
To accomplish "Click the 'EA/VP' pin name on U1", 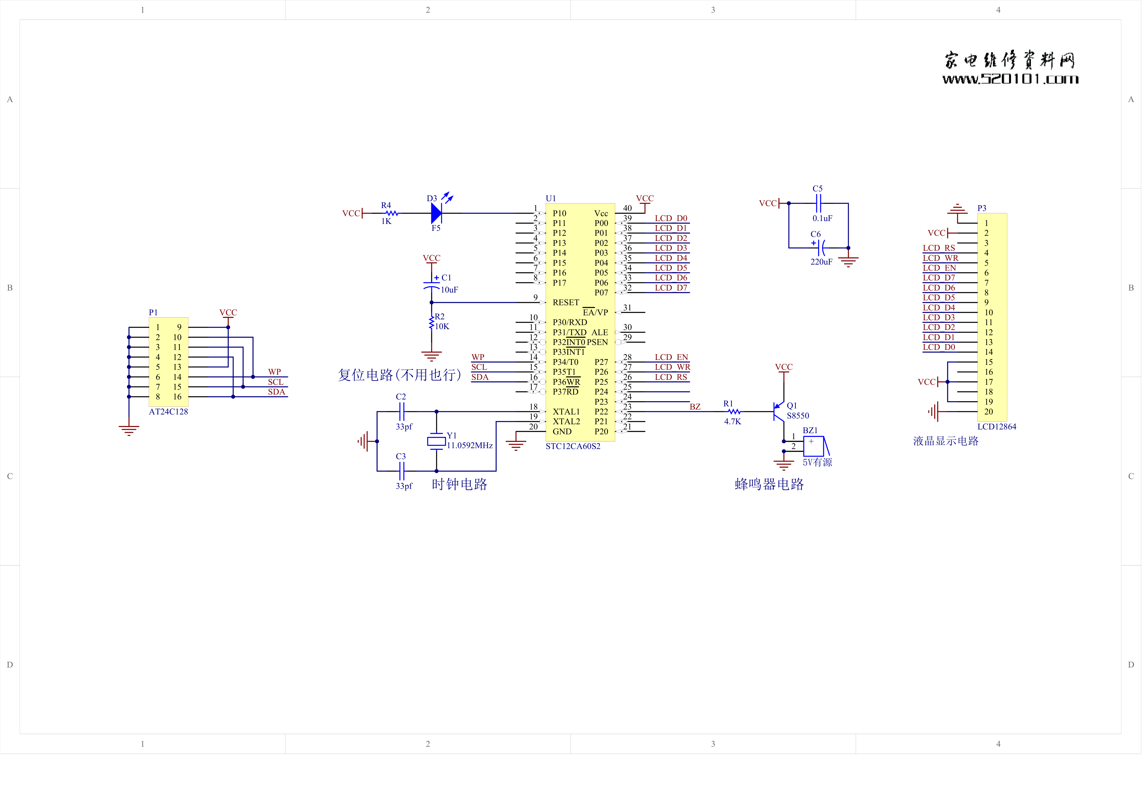I will [596, 313].
